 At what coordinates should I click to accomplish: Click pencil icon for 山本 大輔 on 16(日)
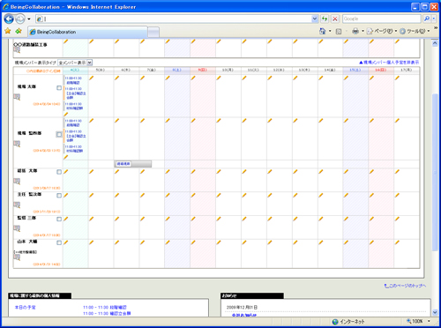371,242
